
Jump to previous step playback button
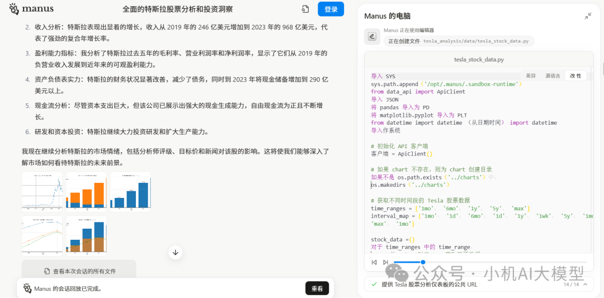[374, 262]
